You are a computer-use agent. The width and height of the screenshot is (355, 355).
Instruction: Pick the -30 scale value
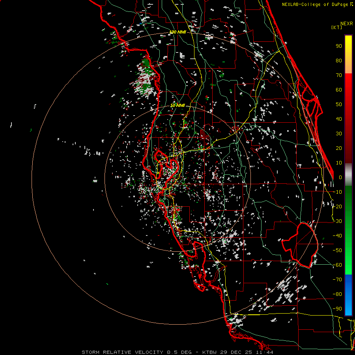pyautogui.click(x=337, y=221)
